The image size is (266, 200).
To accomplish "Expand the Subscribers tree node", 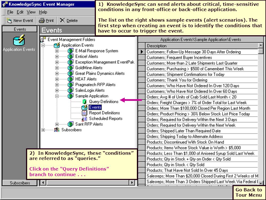I will coord(43,130).
